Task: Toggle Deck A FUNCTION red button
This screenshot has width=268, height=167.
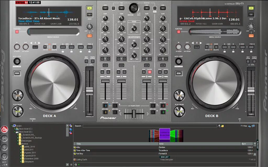Action: (x=17, y=32)
